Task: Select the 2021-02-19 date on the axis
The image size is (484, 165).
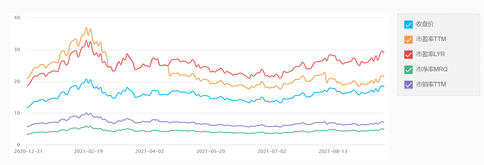Action: [x=88, y=151]
